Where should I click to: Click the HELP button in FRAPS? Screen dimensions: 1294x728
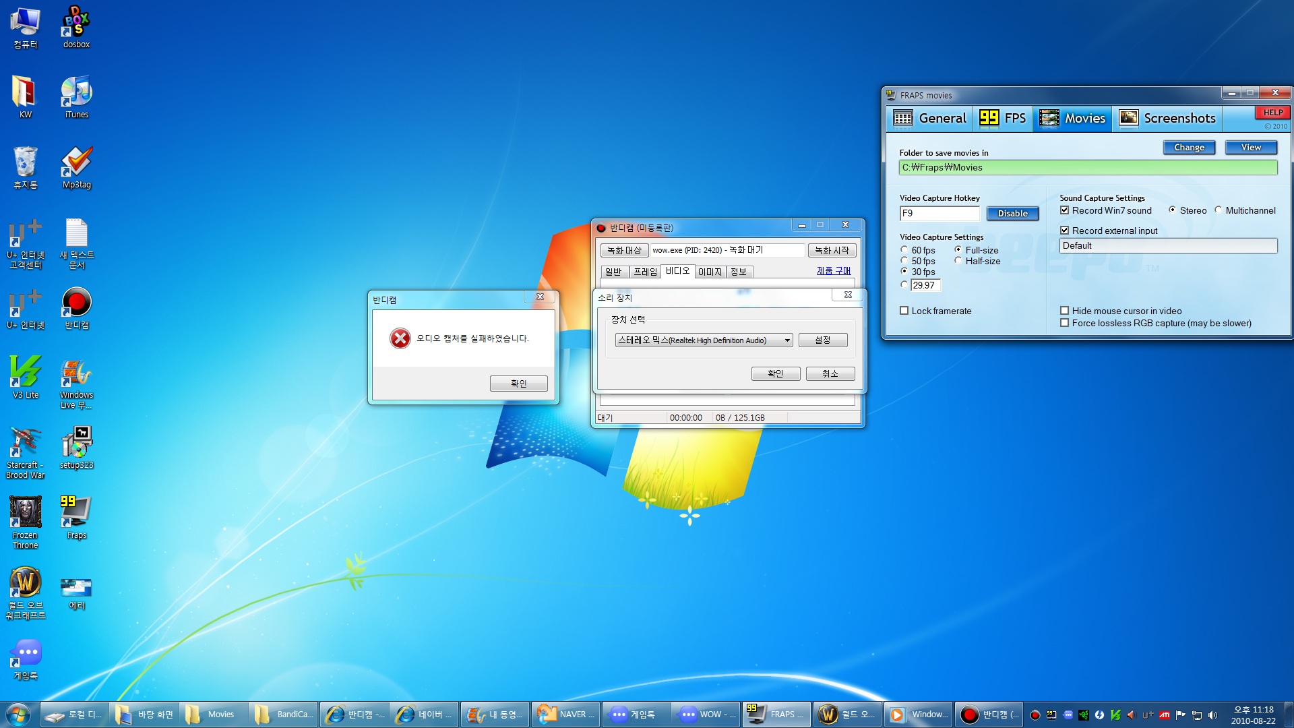[x=1272, y=113]
